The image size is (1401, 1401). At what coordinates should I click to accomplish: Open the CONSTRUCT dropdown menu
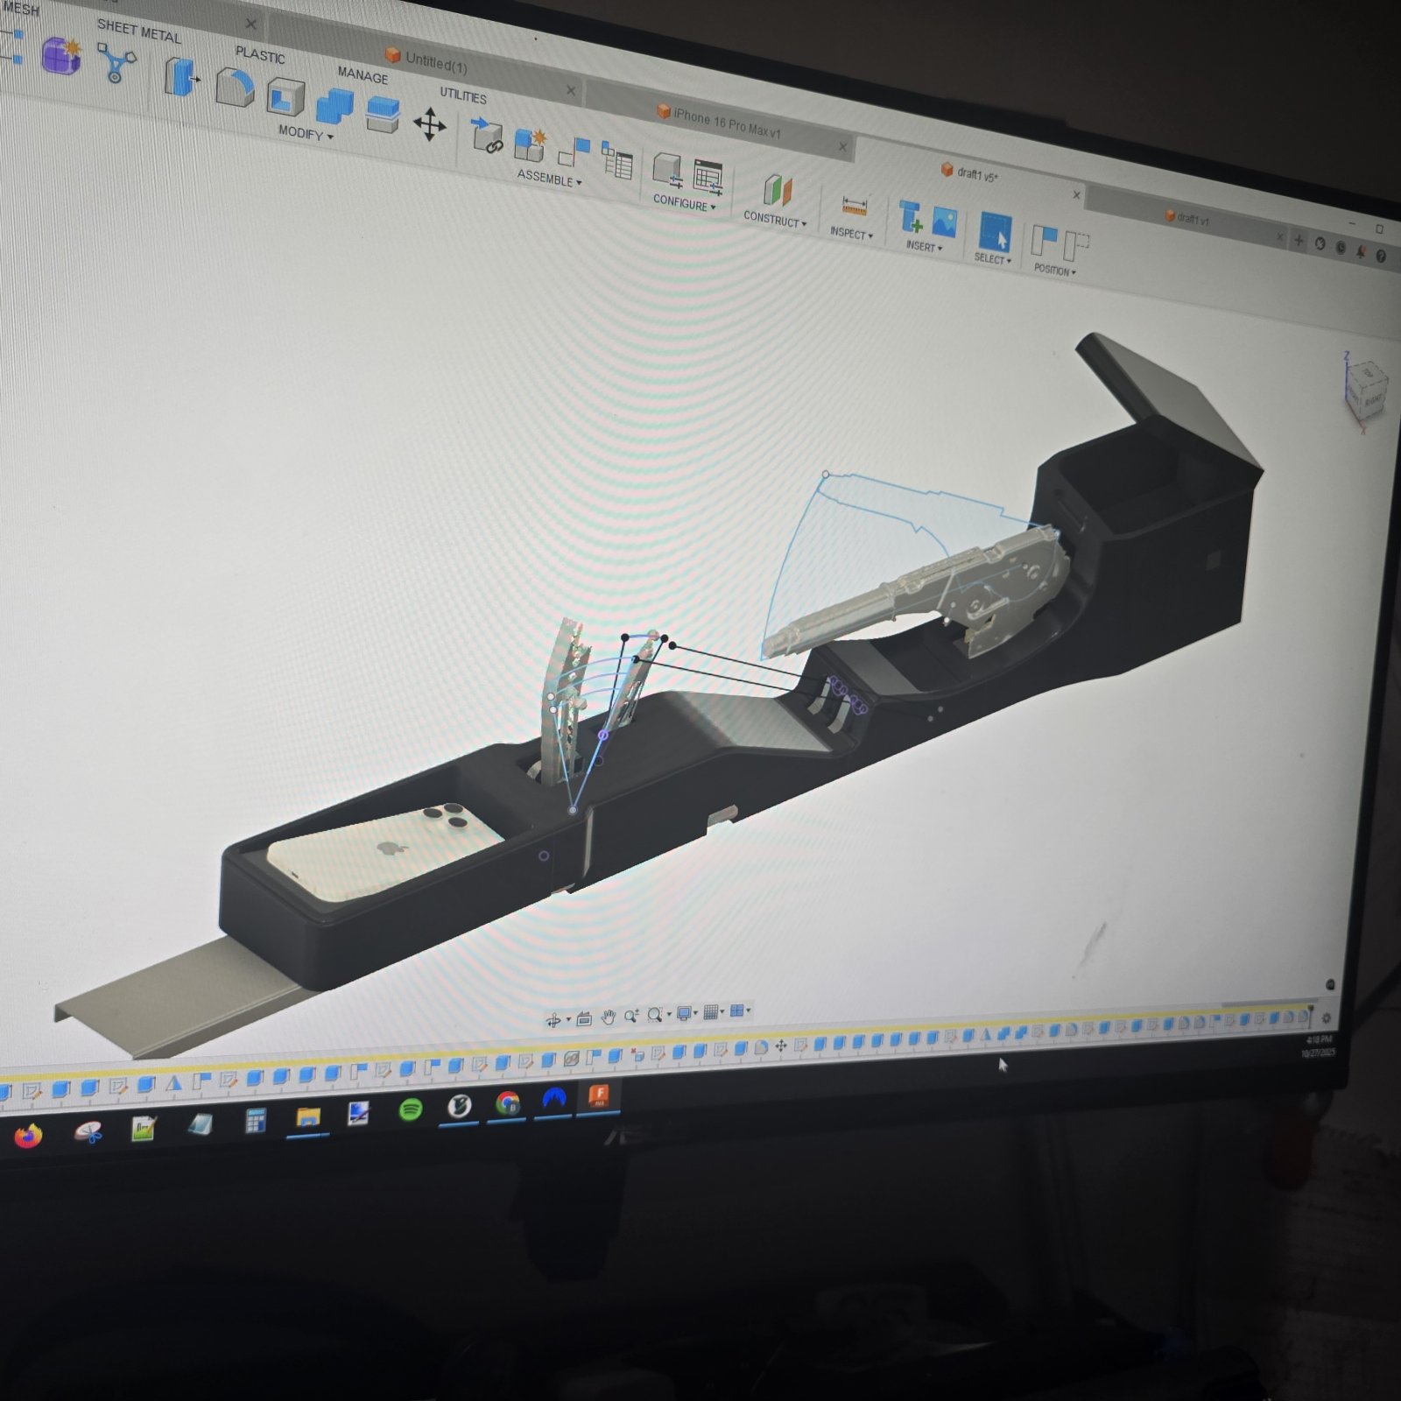(x=775, y=219)
